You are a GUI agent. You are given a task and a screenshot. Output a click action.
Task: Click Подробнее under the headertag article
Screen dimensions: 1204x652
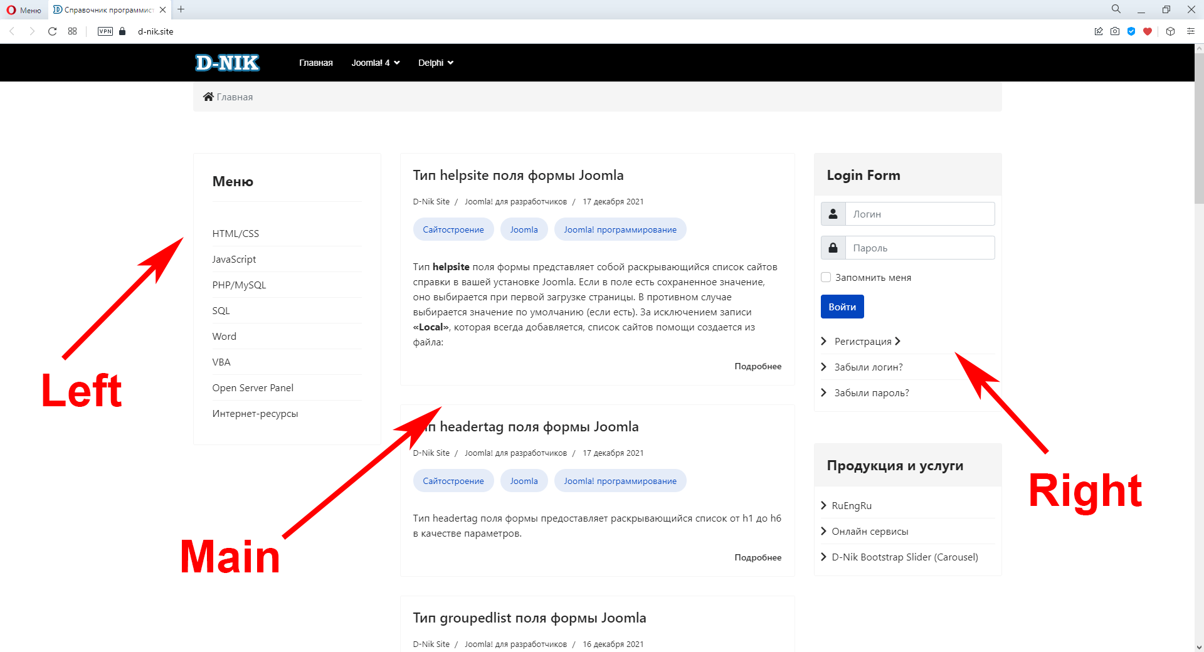click(758, 557)
